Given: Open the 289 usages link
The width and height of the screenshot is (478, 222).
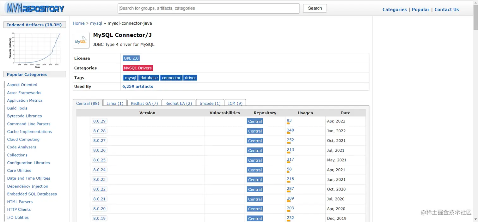Looking at the screenshot, I should 291,198.
